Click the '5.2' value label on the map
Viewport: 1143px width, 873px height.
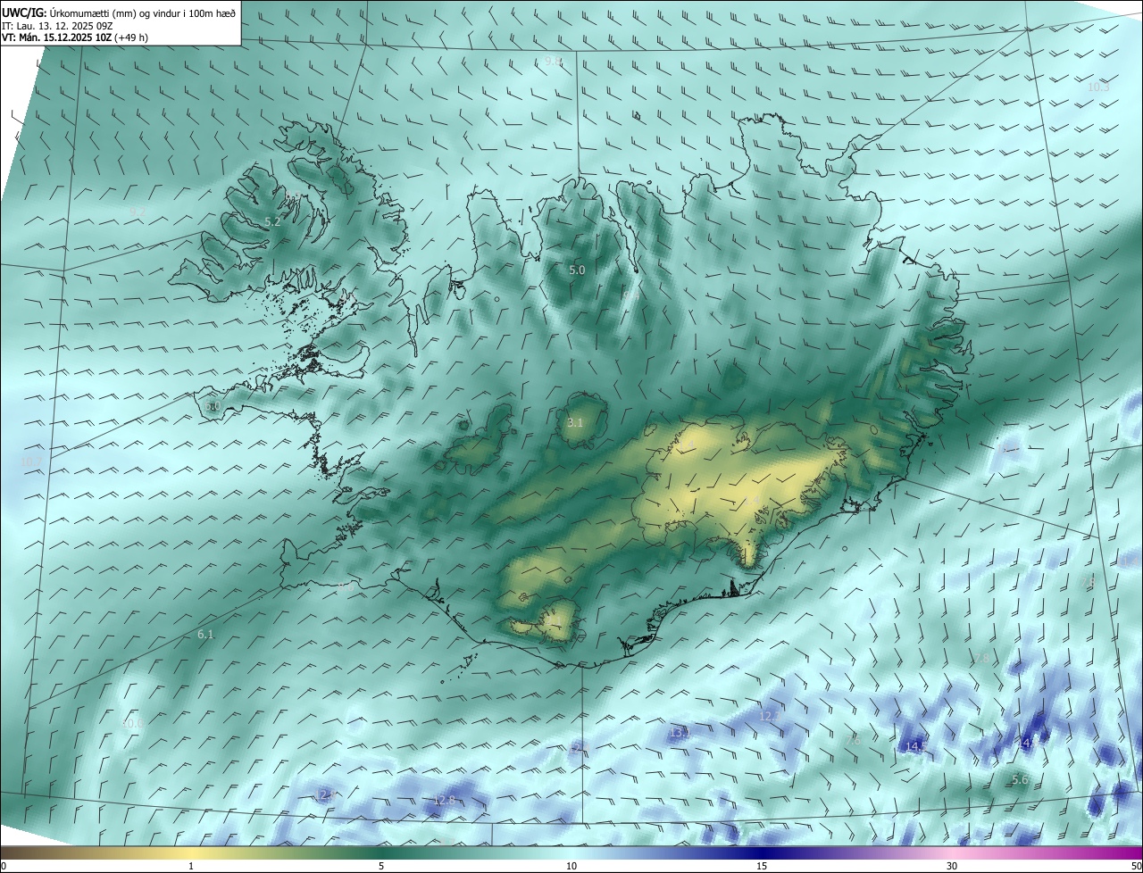[272, 221]
